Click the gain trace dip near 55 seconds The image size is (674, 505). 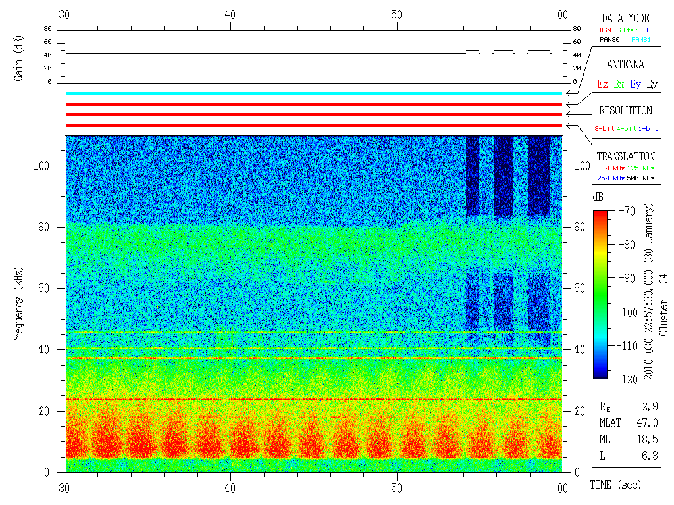[486, 57]
